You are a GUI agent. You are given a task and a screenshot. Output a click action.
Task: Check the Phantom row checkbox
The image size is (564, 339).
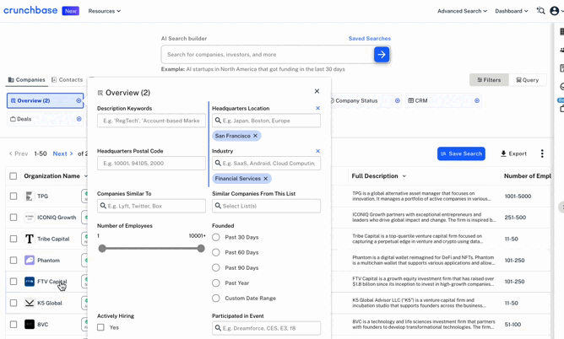point(14,260)
